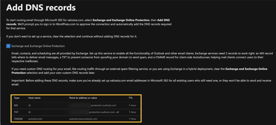The width and height of the screenshot is (276, 125).
Task: Select the MX record type cell
Action: point(16,105)
